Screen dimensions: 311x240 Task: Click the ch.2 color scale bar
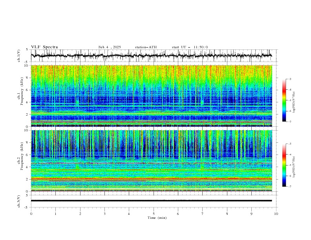tap(284, 165)
